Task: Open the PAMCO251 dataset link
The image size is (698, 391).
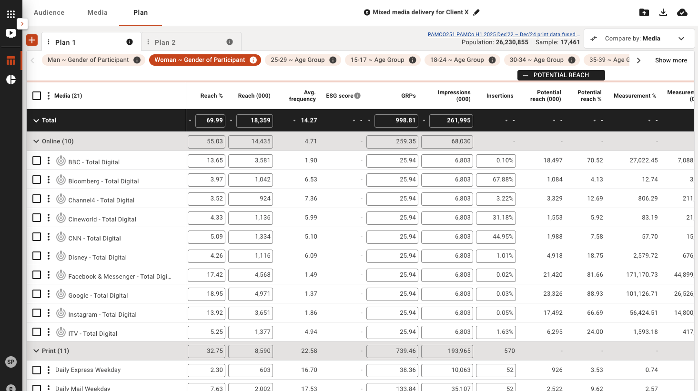Action: (x=504, y=34)
